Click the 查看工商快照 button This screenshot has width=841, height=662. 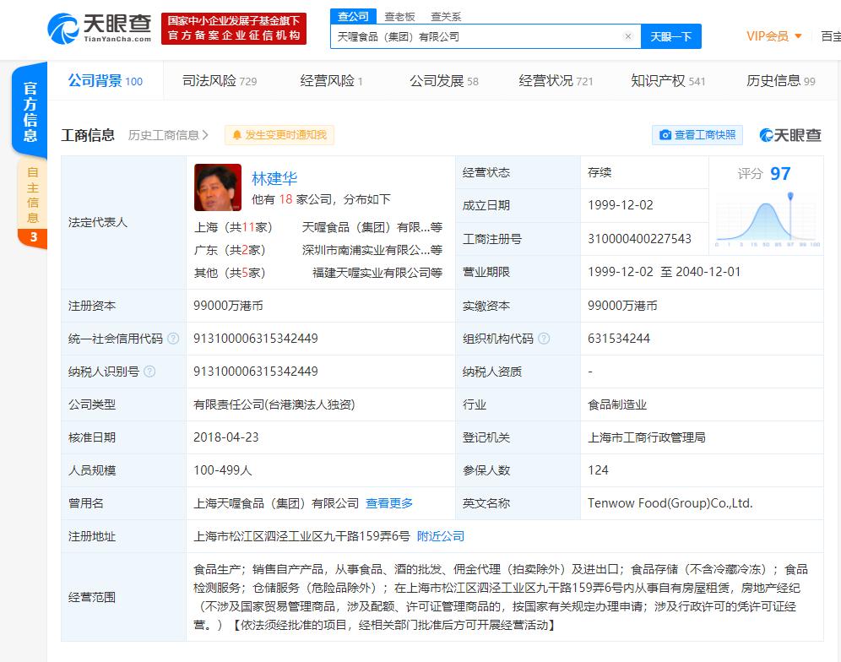(697, 135)
